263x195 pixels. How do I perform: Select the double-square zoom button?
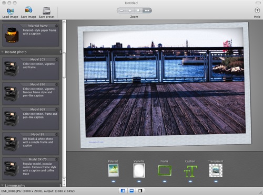click(147, 10)
